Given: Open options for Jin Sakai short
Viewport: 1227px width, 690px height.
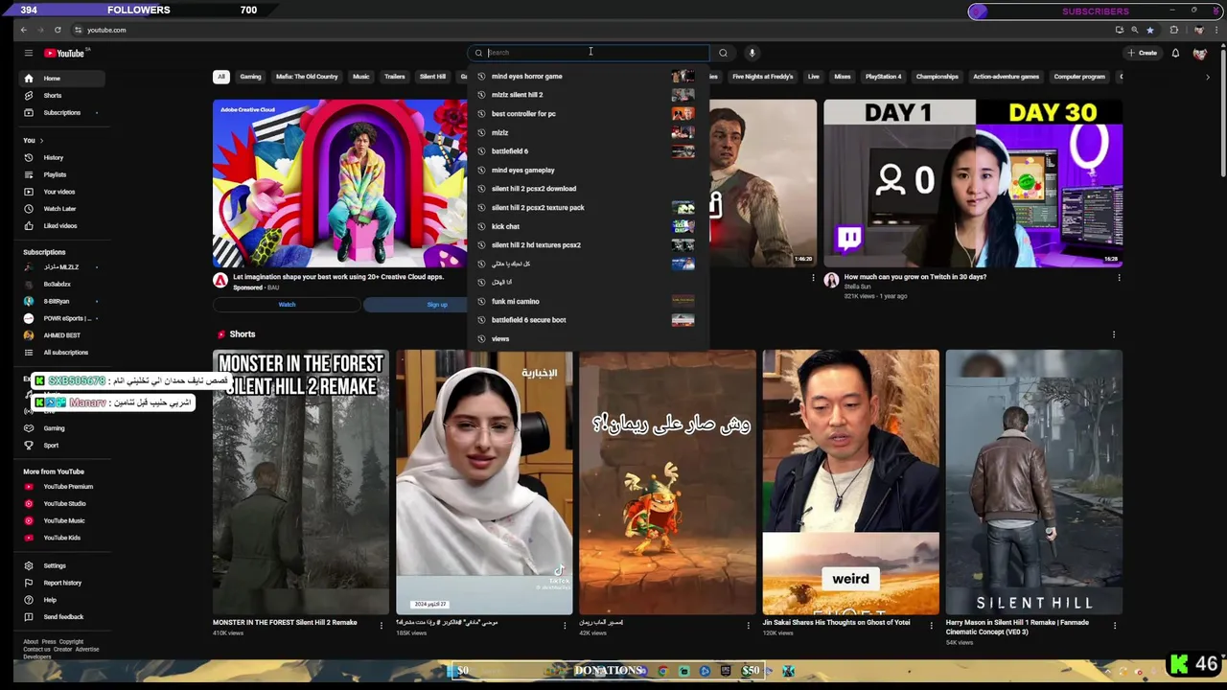Looking at the screenshot, I should tap(931, 626).
